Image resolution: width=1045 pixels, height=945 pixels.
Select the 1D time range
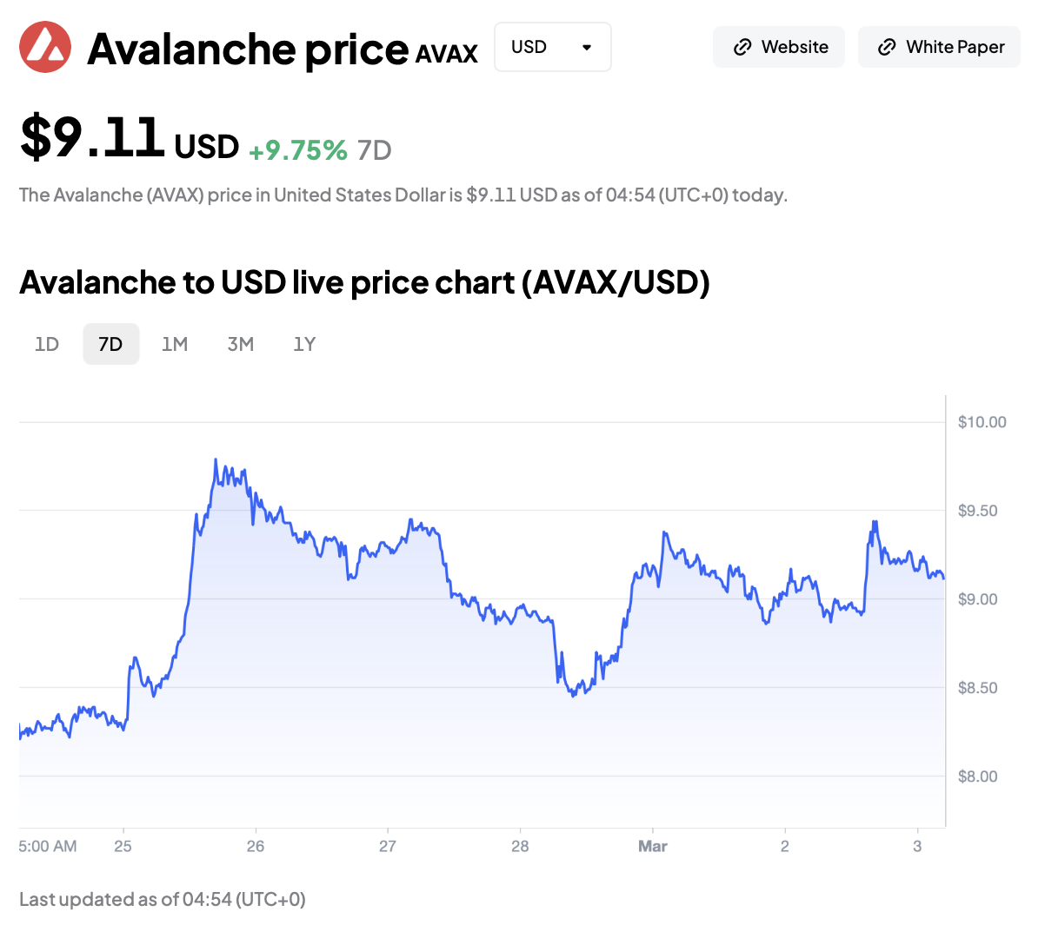click(x=47, y=344)
